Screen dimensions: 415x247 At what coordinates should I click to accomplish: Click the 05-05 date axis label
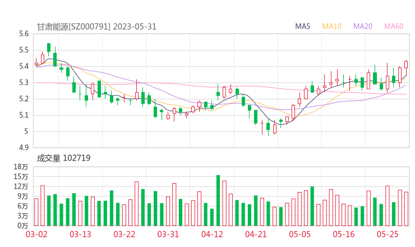300,234
